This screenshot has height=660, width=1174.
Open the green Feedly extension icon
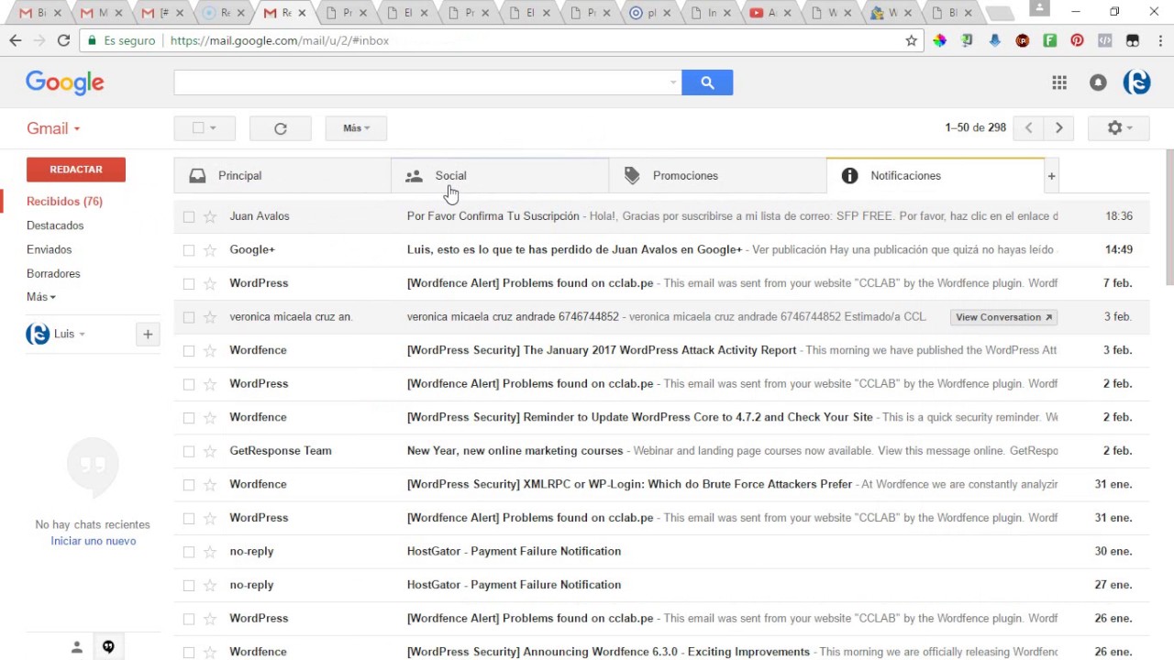[1050, 40]
